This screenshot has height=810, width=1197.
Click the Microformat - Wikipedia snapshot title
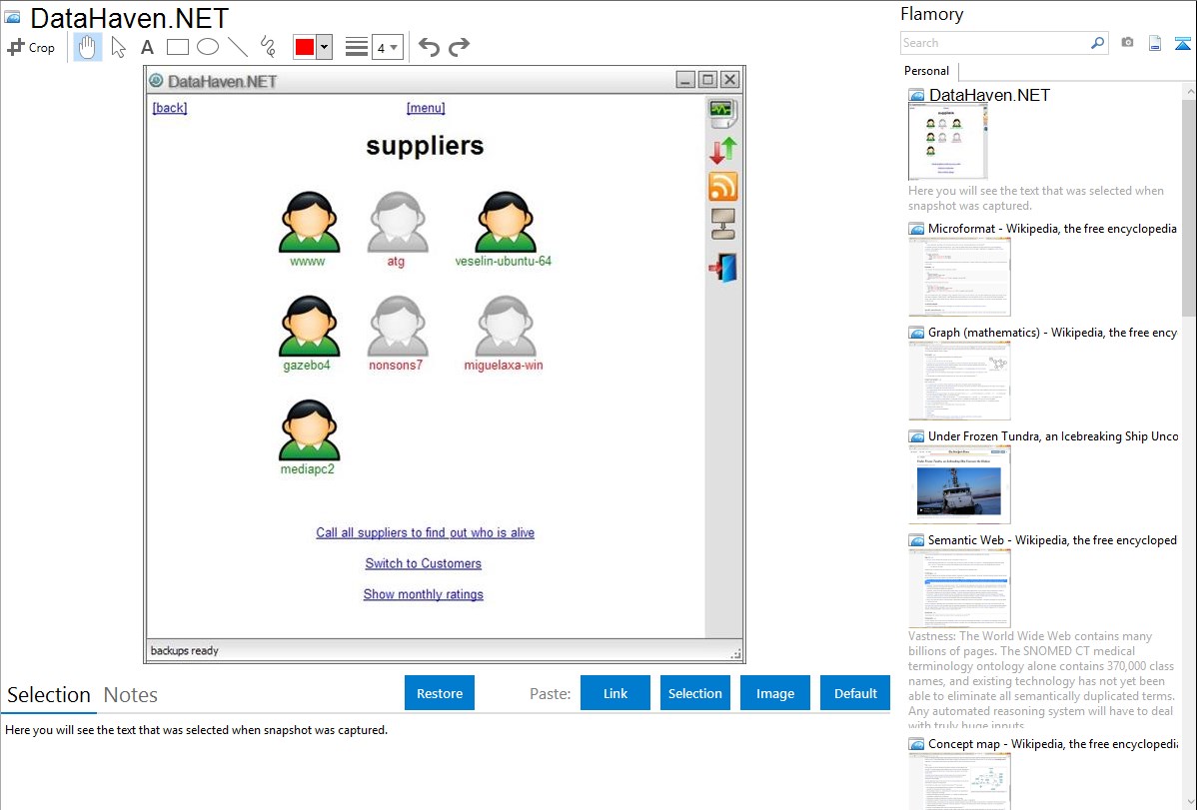[1052, 229]
